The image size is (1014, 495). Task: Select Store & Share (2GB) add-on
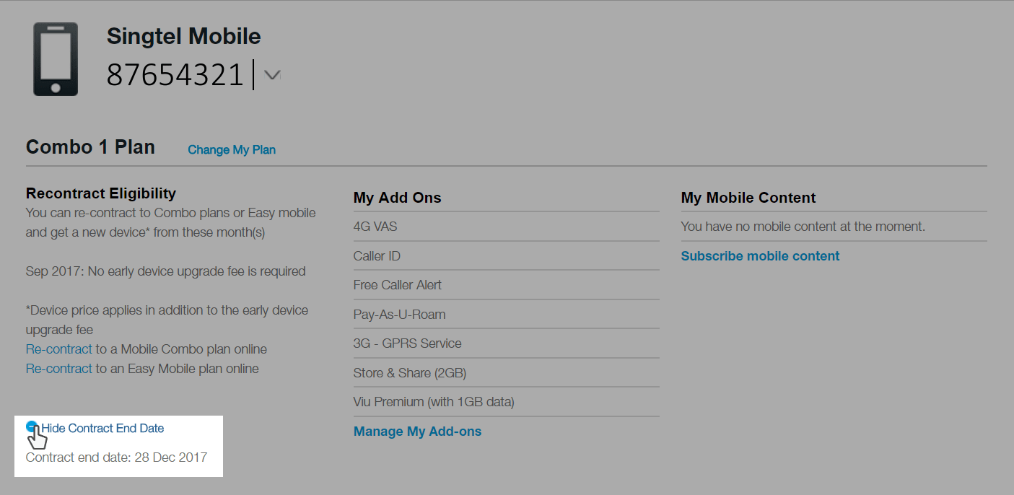coord(409,373)
